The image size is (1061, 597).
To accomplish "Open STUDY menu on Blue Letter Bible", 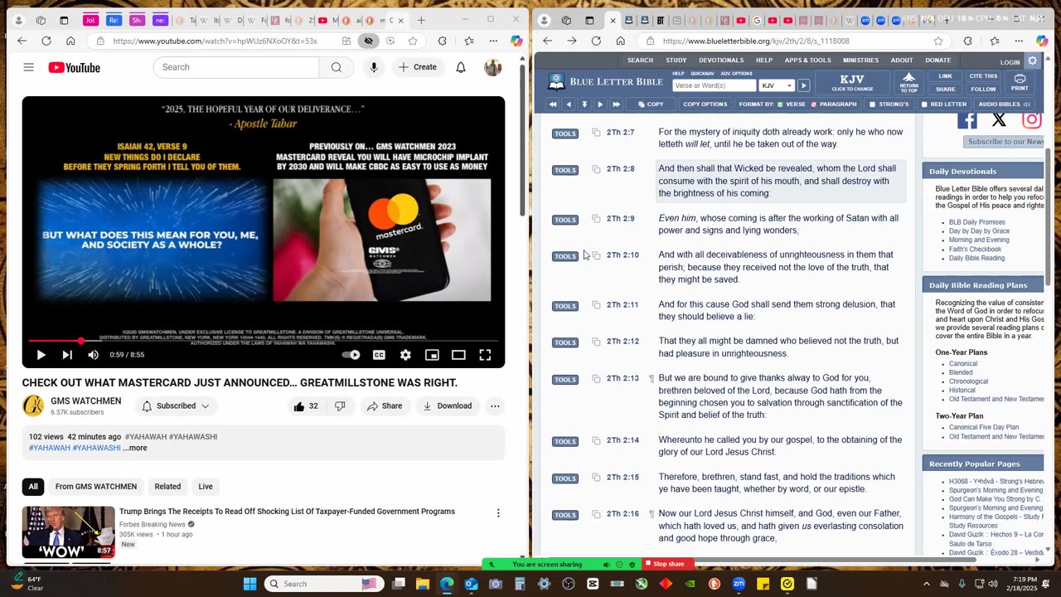I will coord(676,61).
